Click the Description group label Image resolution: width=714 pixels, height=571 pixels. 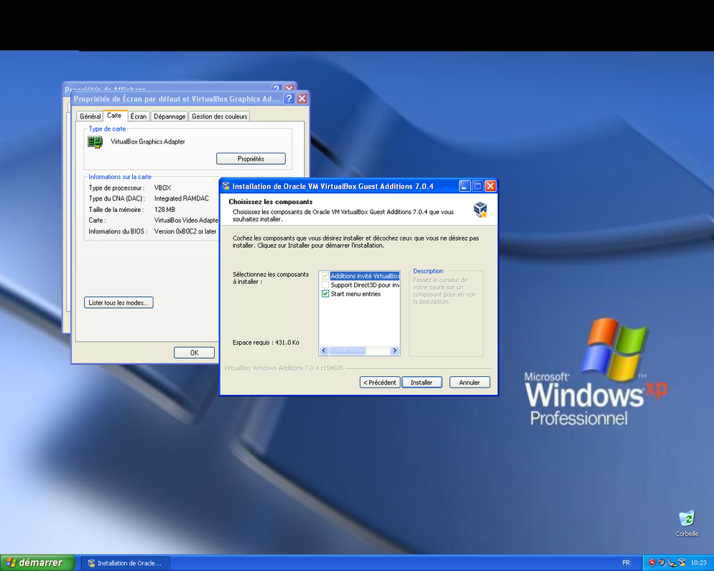[x=428, y=271]
